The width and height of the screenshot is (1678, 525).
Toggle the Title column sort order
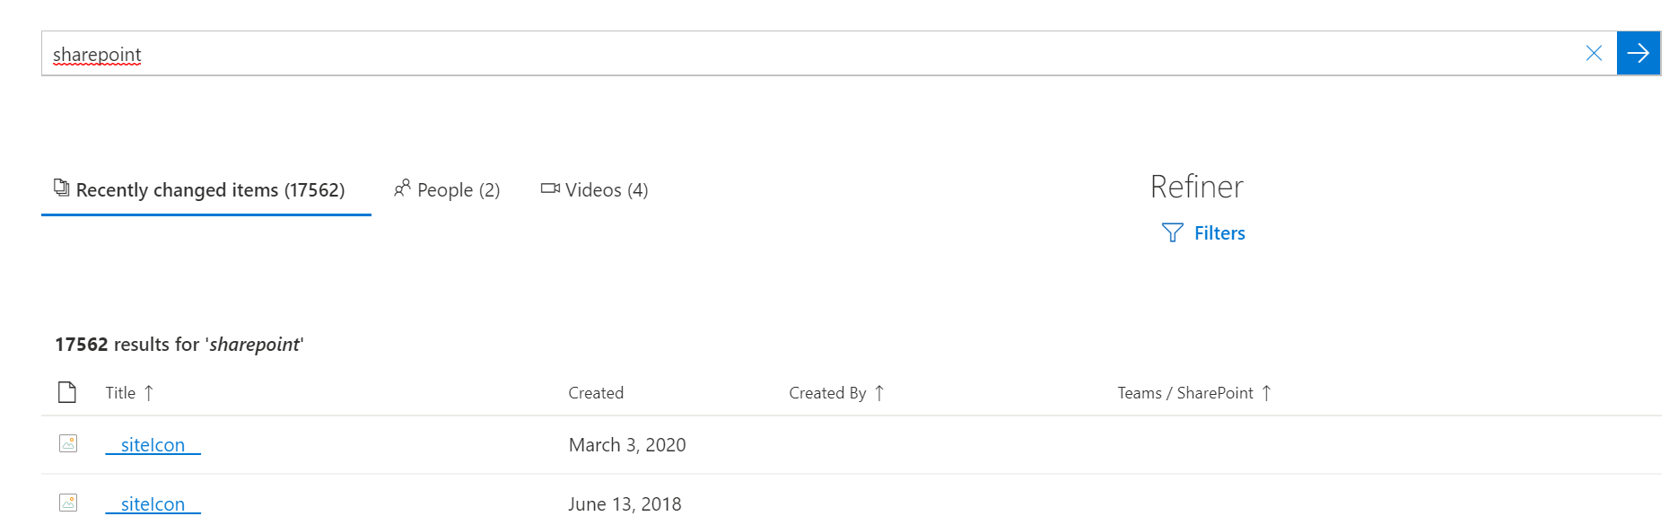pos(148,392)
